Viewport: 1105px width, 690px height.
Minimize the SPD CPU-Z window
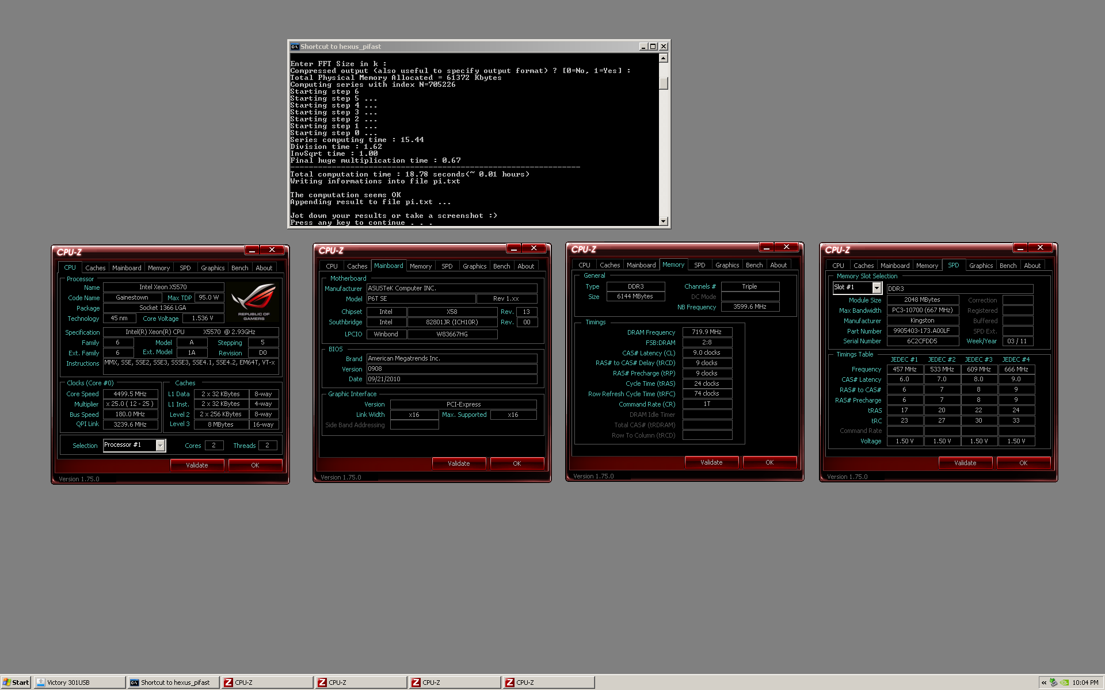coord(1020,248)
